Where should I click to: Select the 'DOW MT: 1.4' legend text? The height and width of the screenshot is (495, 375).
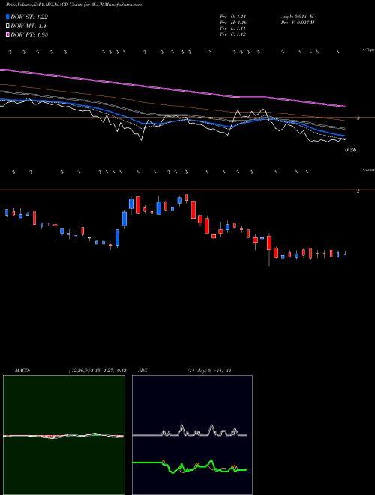[28, 26]
